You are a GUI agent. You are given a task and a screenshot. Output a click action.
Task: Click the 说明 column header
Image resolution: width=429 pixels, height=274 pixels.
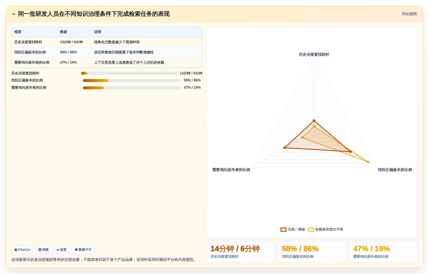98,32
